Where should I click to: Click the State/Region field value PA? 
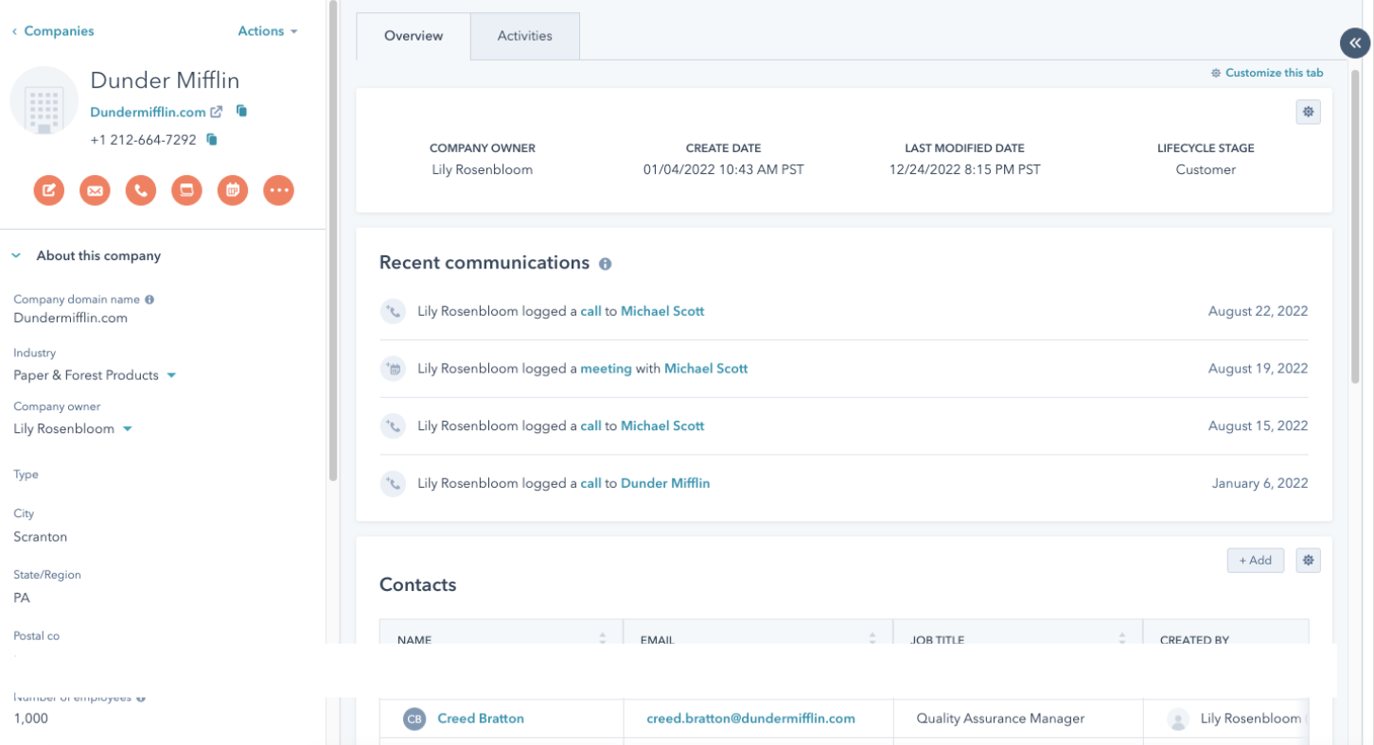point(22,598)
